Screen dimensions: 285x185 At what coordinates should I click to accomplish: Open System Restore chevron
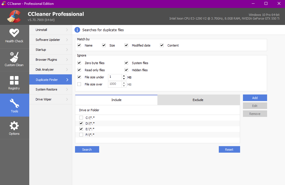pyautogui.click(x=67, y=89)
